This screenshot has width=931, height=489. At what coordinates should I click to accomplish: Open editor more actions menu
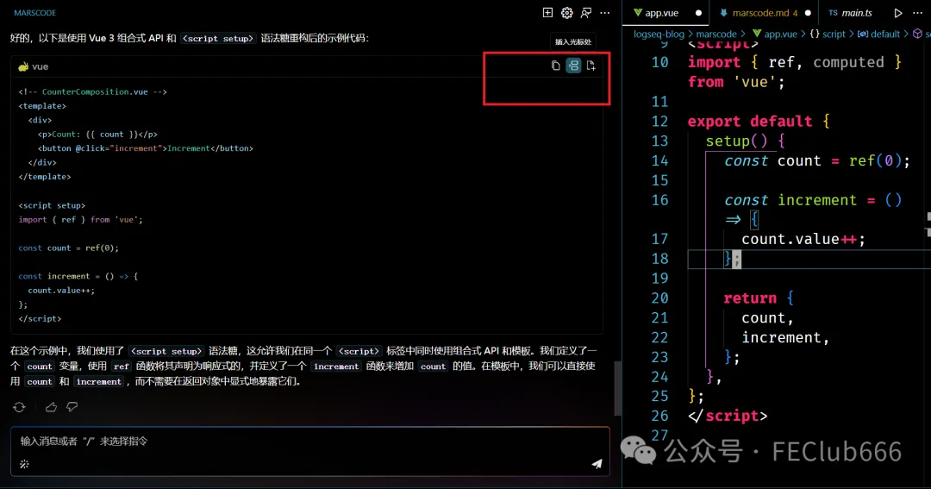pyautogui.click(x=917, y=12)
